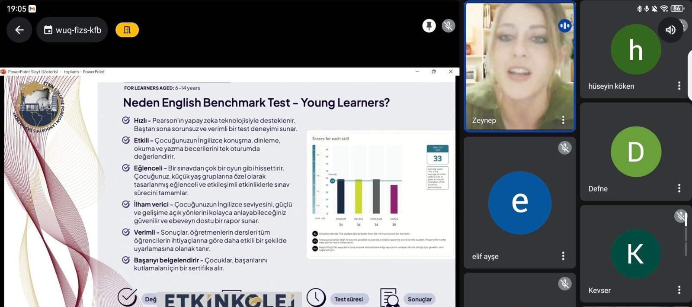This screenshot has width=692, height=307.
Task: Open more options for elif ayşe
Action: [563, 256]
